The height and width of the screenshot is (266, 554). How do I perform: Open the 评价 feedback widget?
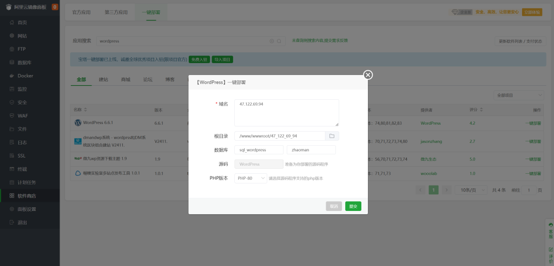tap(550, 254)
